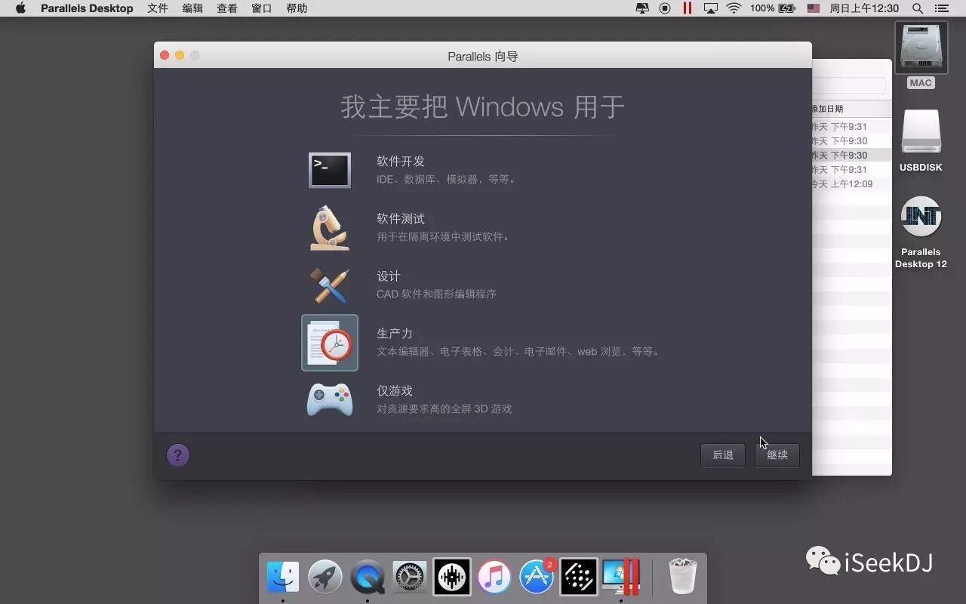Click 对资源要求高的全屏 3D 游戏 description
The width and height of the screenshot is (966, 604).
(x=445, y=408)
